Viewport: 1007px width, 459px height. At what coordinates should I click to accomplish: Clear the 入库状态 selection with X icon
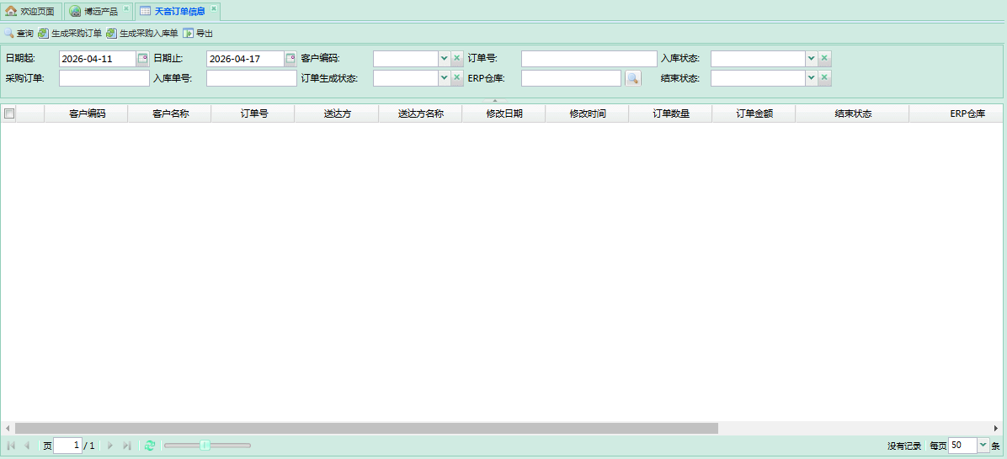[x=824, y=59]
